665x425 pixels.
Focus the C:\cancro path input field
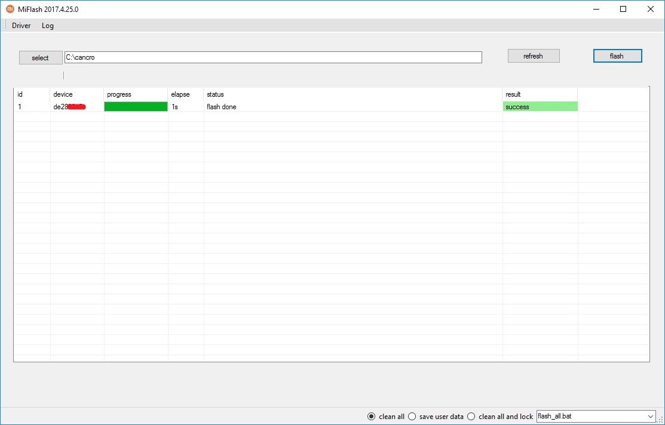tap(273, 57)
